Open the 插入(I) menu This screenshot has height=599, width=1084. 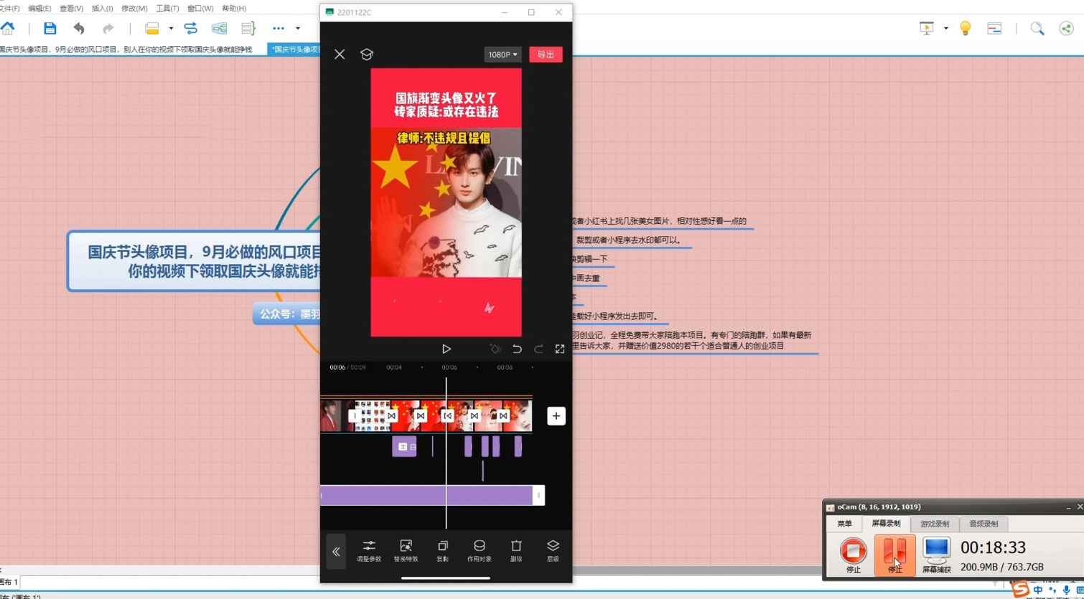(103, 9)
